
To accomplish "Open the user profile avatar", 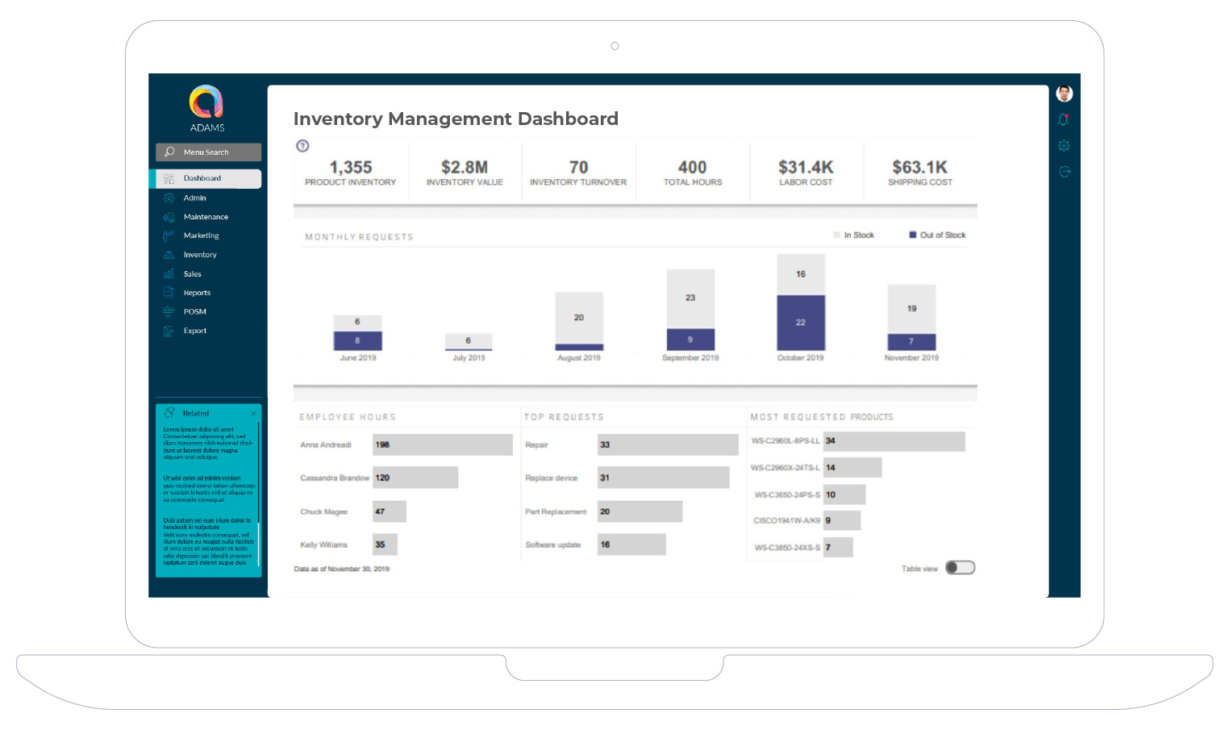I will (1064, 94).
